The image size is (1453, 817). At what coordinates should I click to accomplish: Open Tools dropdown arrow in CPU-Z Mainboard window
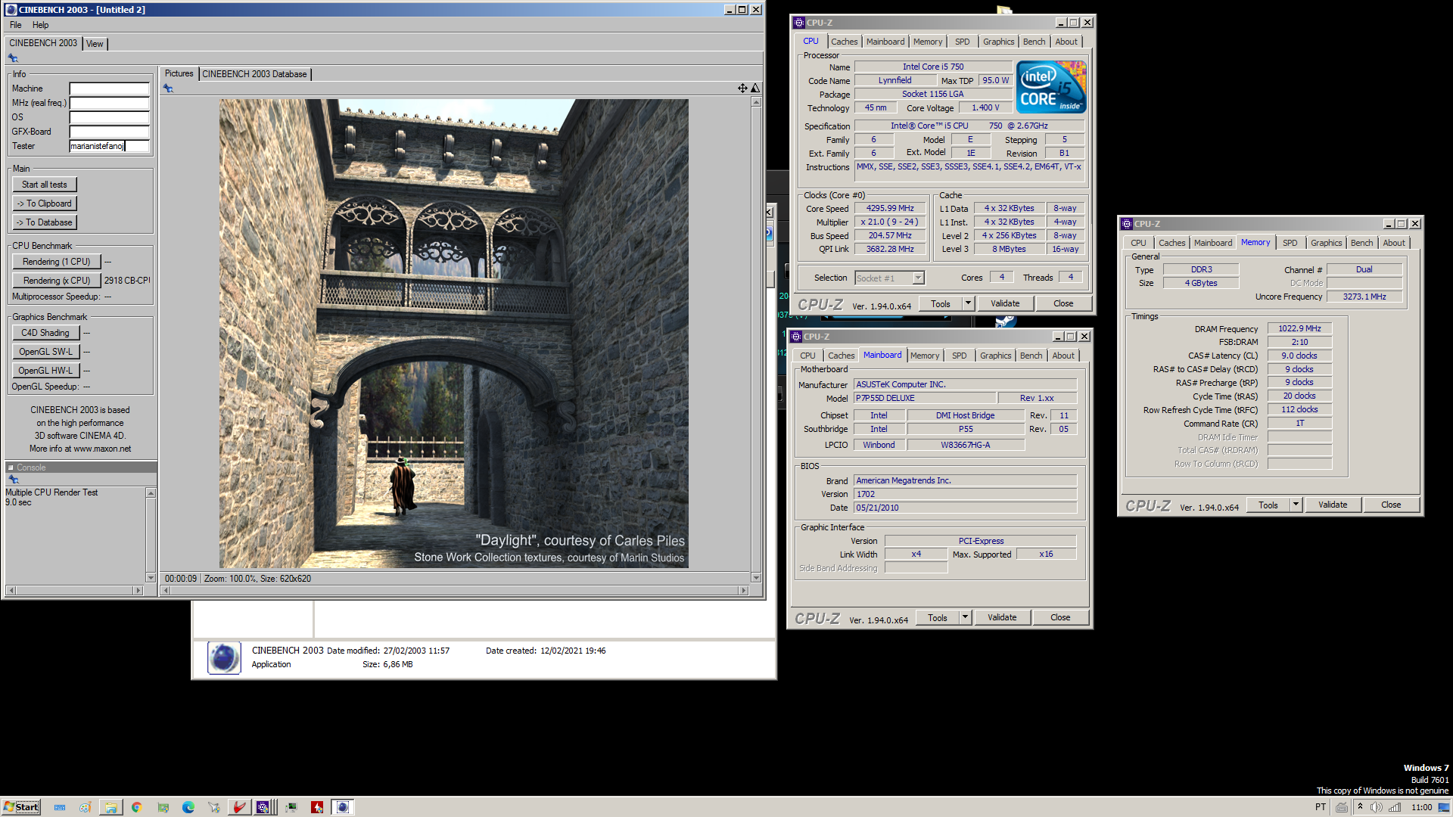tap(965, 617)
